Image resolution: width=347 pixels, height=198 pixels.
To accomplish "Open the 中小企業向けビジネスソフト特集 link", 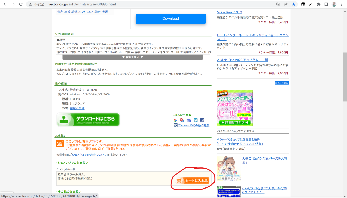I will pyautogui.click(x=240, y=144).
